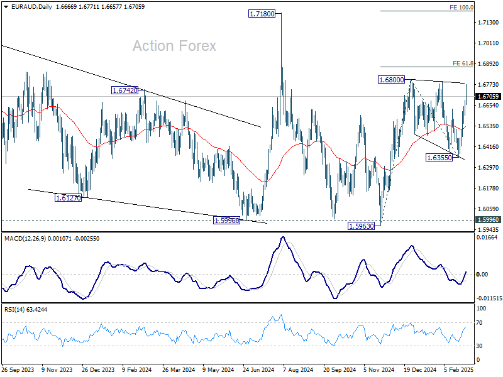Click the 5 Nov 2024 date label
The image size is (503, 377).
coord(379,369)
